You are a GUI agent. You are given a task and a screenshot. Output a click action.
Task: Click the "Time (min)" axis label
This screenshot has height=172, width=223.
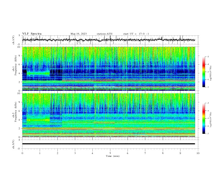pyautogui.click(x=113, y=156)
